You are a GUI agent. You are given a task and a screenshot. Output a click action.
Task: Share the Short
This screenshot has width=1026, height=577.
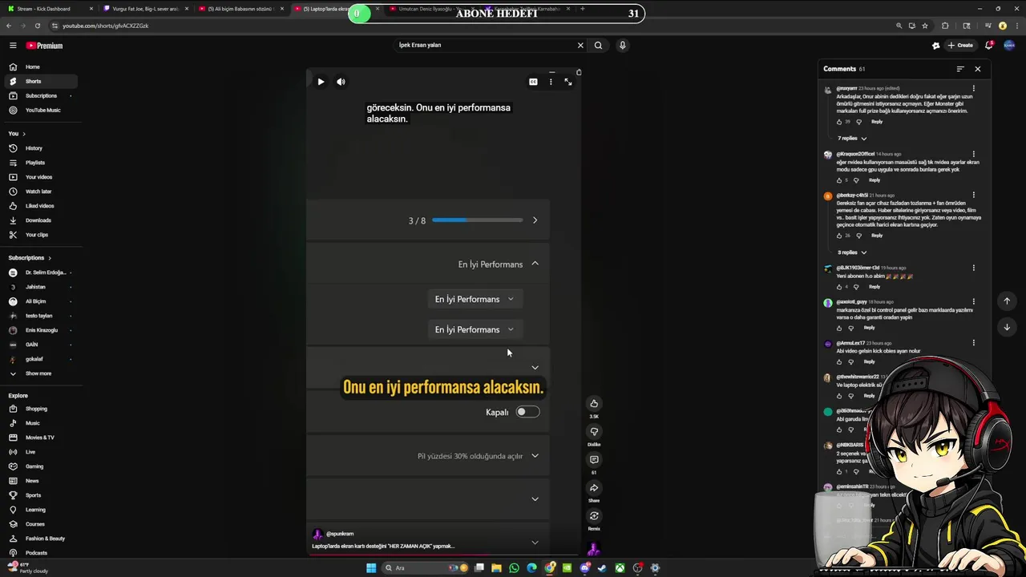tap(594, 487)
